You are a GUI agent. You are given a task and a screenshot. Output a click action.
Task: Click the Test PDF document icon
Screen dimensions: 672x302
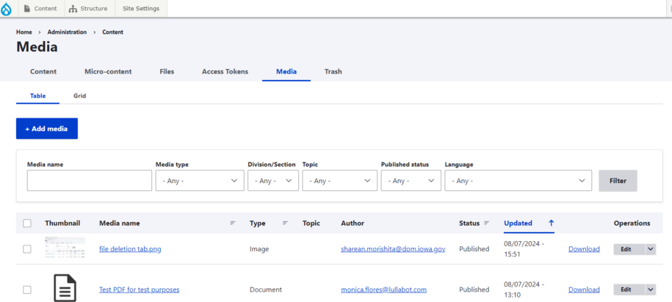point(65,288)
